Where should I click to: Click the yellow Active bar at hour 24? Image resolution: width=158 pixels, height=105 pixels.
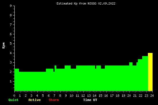pyautogui.click(x=150, y=72)
